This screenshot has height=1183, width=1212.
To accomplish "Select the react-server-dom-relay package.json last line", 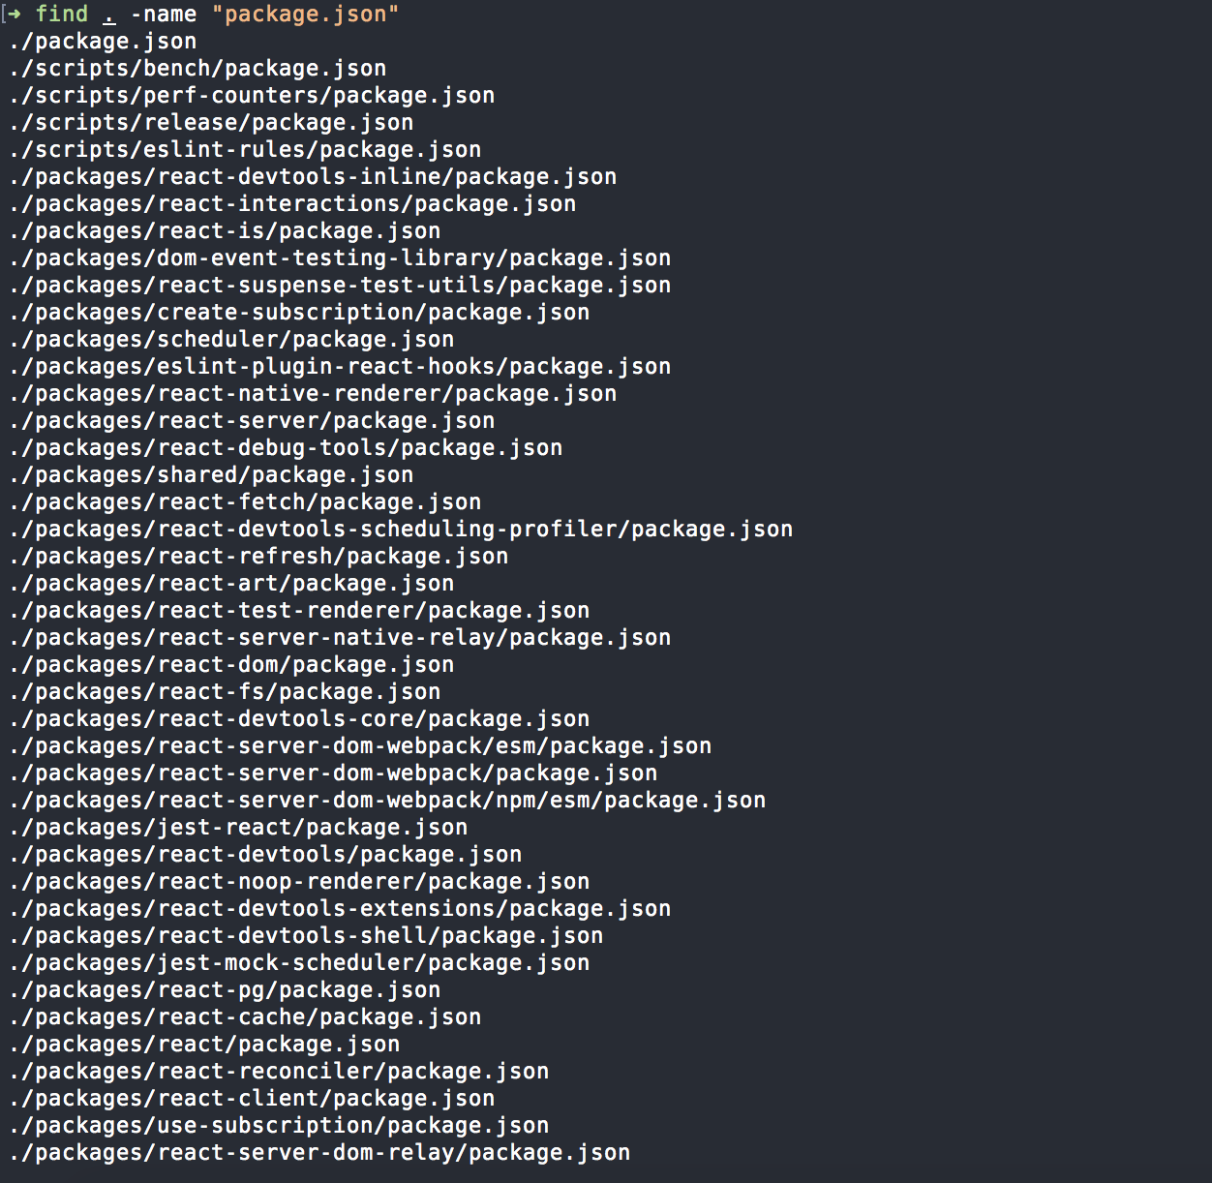I will click(x=319, y=1152).
